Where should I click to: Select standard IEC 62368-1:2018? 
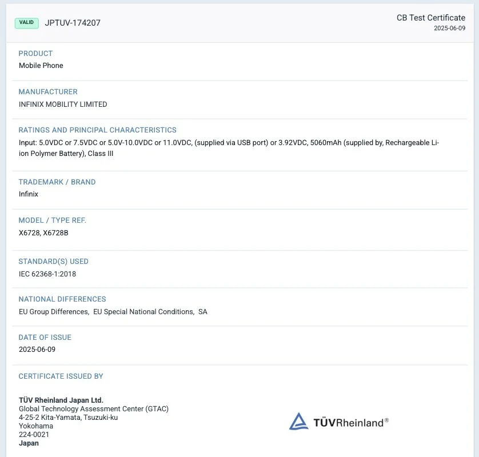point(47,274)
